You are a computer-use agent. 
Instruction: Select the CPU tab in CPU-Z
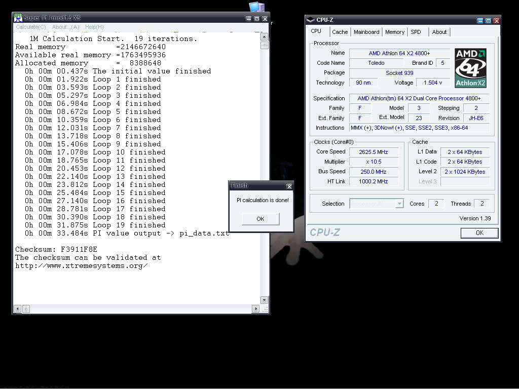pyautogui.click(x=316, y=31)
